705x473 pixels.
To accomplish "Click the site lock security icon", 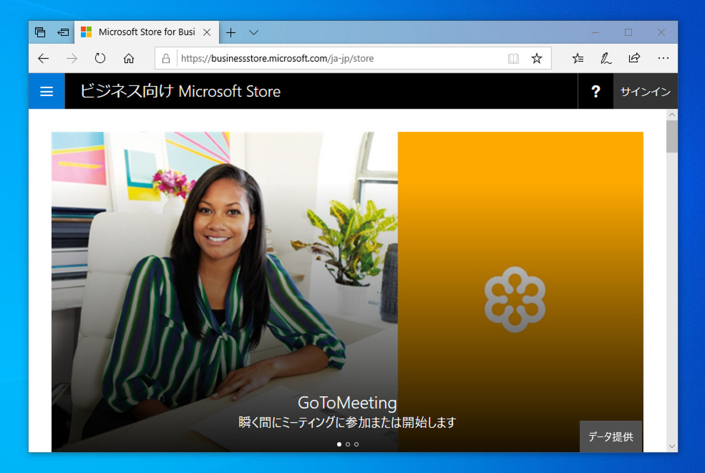I will [x=166, y=58].
